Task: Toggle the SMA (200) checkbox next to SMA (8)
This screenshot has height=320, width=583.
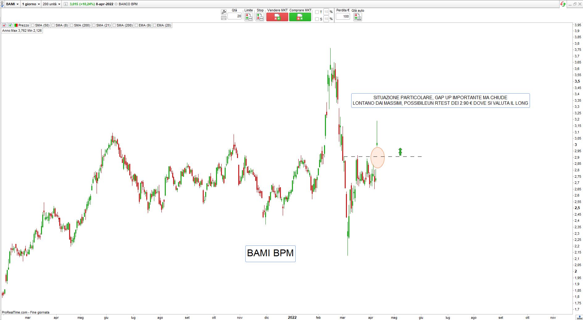Action: (x=72, y=25)
